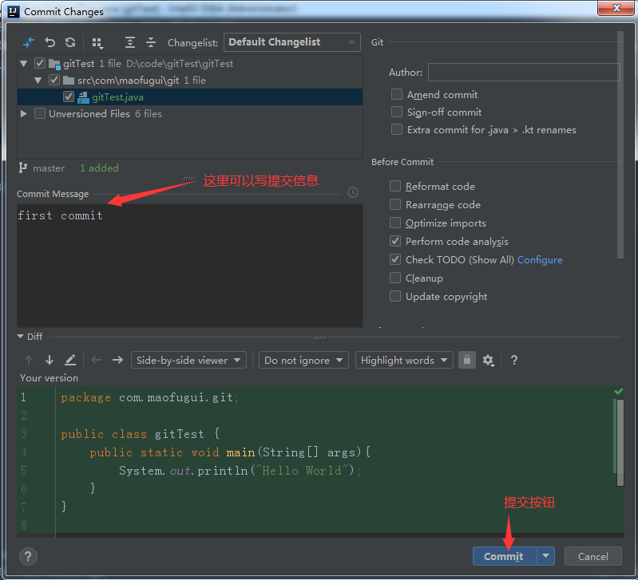This screenshot has height=580, width=638.
Task: Collapse the src\com\maofugui\git folder node
Action: coord(38,81)
